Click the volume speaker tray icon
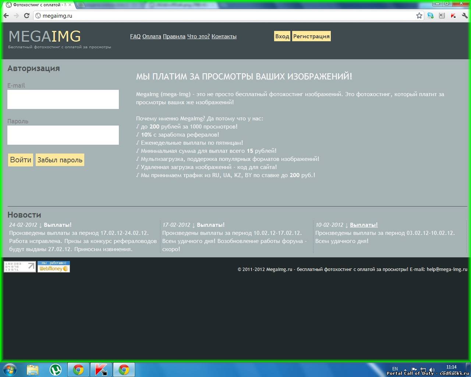This screenshot has width=471, height=377. [x=432, y=370]
